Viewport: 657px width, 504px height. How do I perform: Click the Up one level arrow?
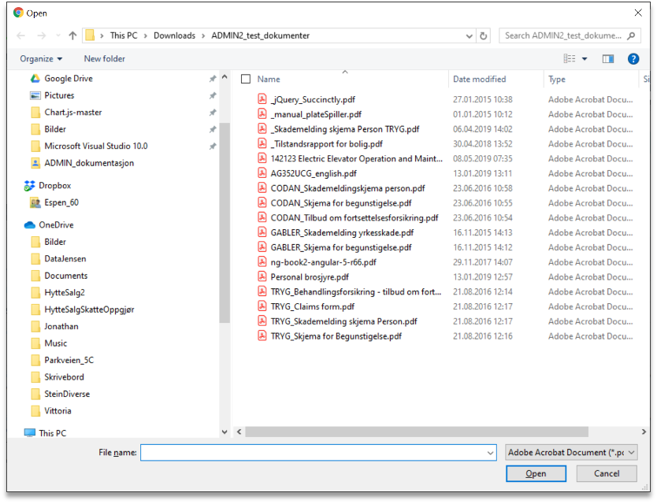[72, 35]
